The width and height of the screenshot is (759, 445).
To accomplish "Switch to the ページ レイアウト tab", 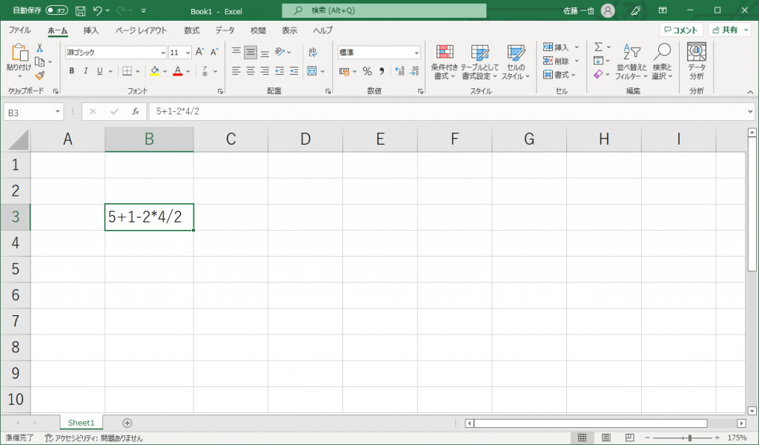I will 141,30.
